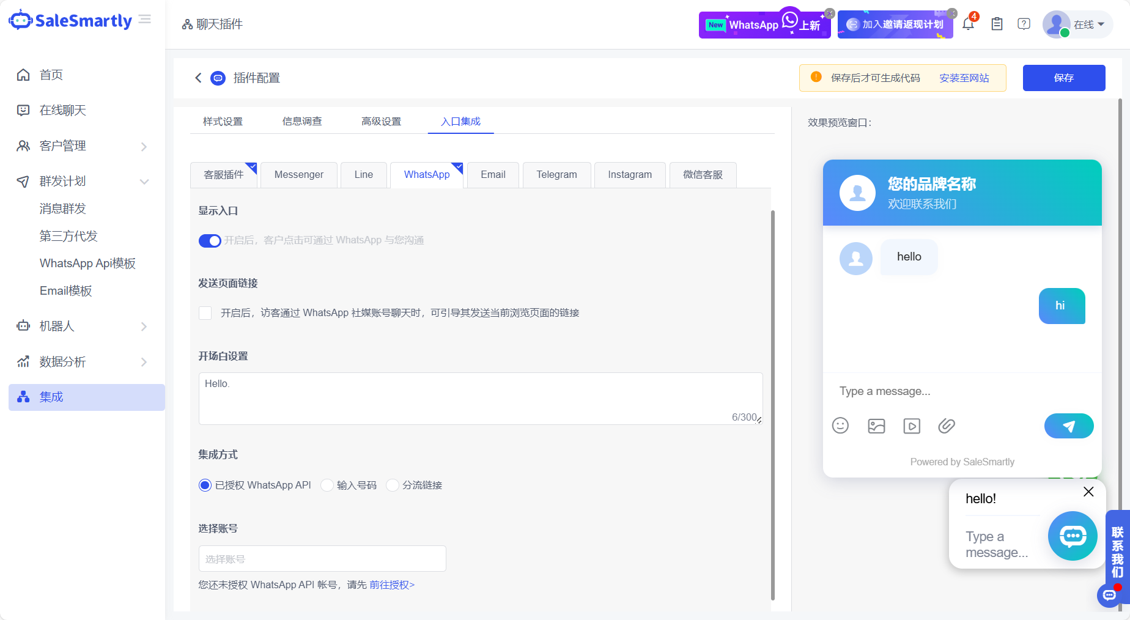
Task: Open the clipboard task icon in header
Action: (997, 24)
